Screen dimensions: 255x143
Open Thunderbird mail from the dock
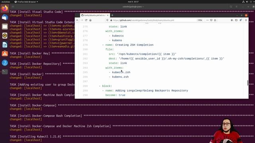(5, 17)
